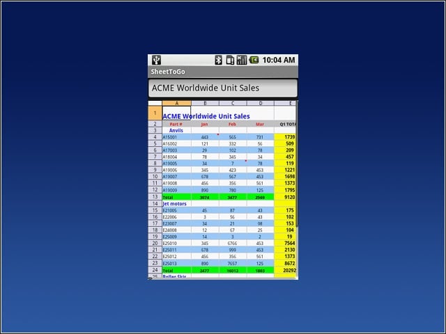Click Q1 total 1795
This screenshot has width=446, height=334.
[285, 190]
